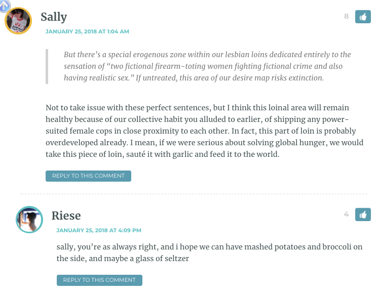The height and width of the screenshot is (295, 378).
Task: Like Sally's comment with thumbs-up
Action: click(x=363, y=17)
